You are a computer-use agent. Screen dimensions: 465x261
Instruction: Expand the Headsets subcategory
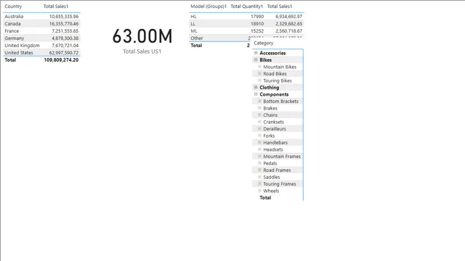[x=259, y=149]
